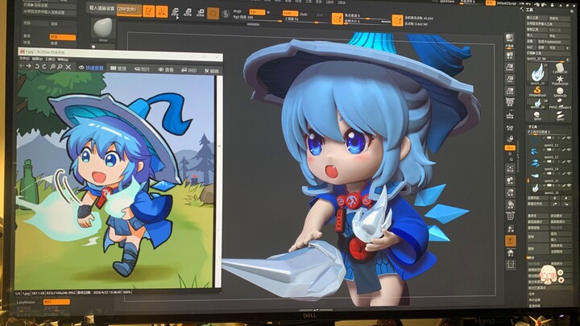
Task: Collapse the 子工具 subtool panel header
Action: pyautogui.click(x=532, y=127)
